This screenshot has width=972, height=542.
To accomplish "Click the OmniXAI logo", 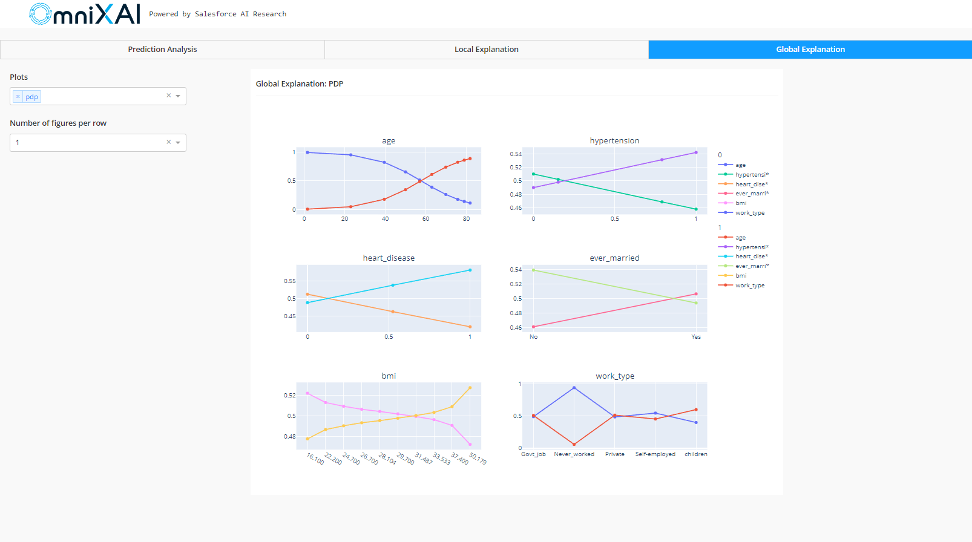I will (85, 14).
